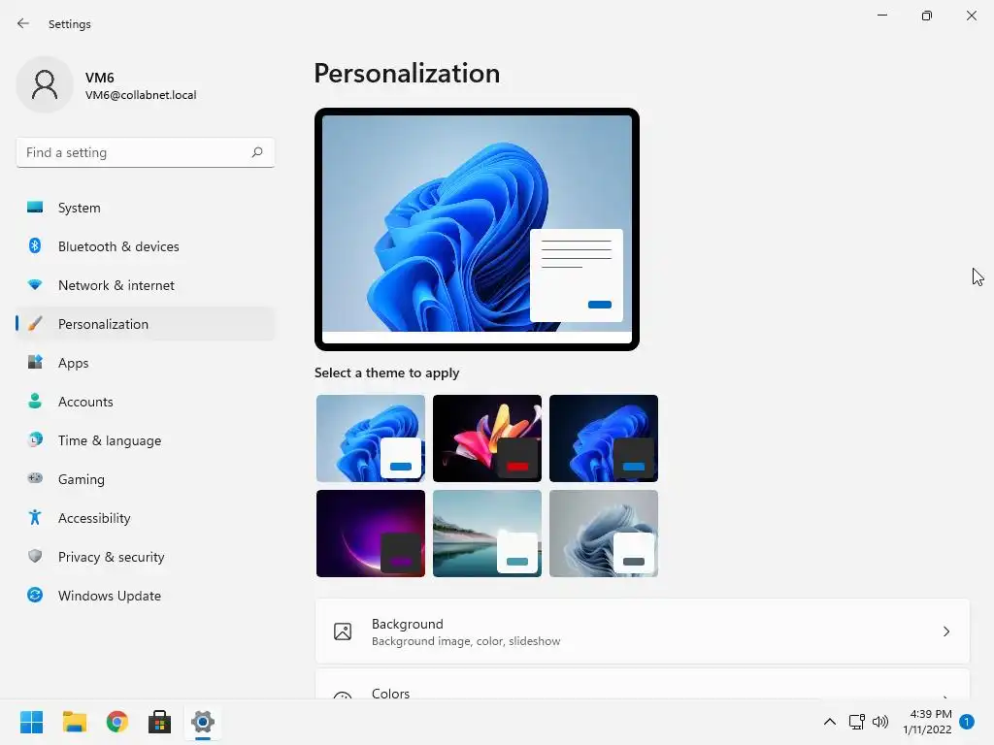Click the network tray icon
Image resolution: width=994 pixels, height=745 pixels.
856,722
